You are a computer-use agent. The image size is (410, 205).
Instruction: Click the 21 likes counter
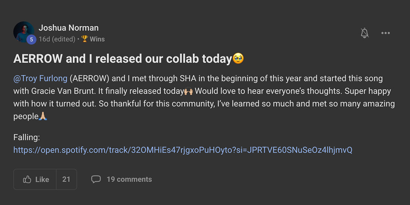pyautogui.click(x=66, y=179)
